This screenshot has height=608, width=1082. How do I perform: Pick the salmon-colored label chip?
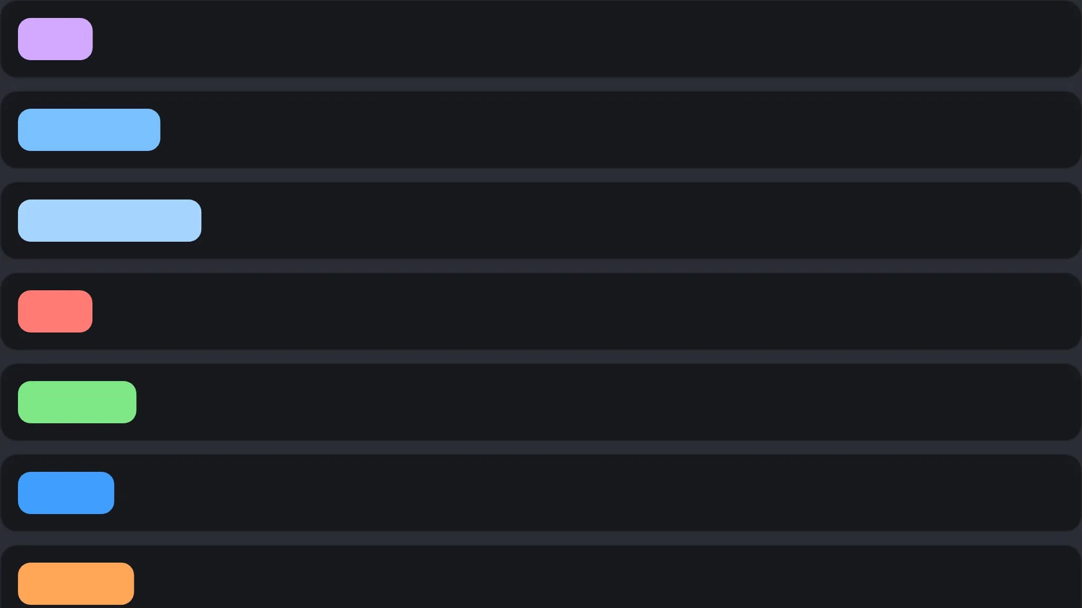coord(55,311)
